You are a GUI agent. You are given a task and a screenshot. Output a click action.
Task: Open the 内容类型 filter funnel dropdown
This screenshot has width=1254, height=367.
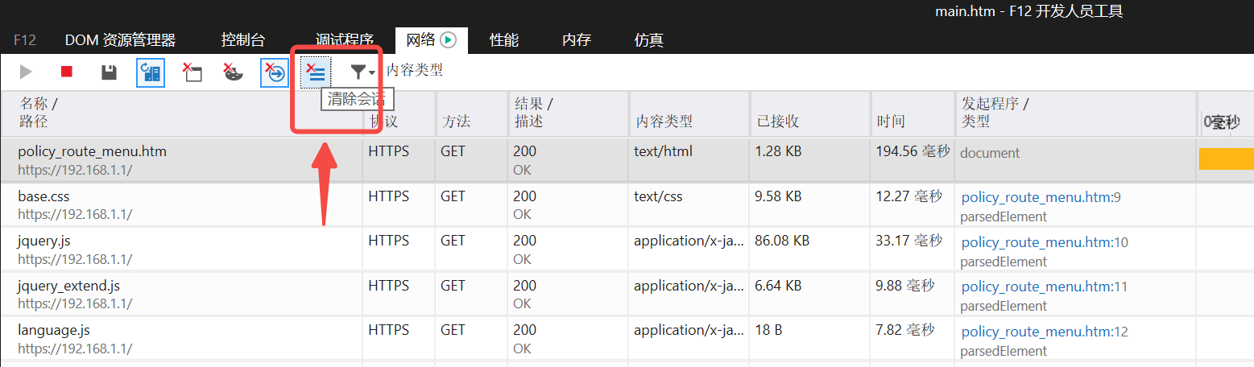point(363,72)
